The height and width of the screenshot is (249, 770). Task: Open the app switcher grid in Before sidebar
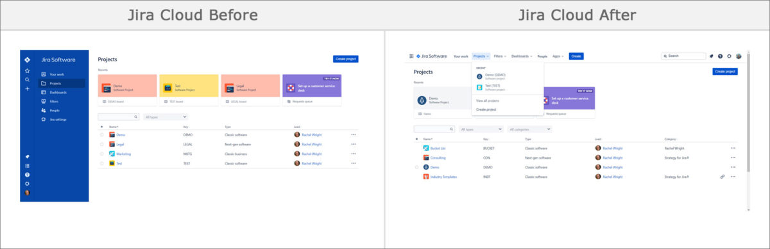point(27,166)
